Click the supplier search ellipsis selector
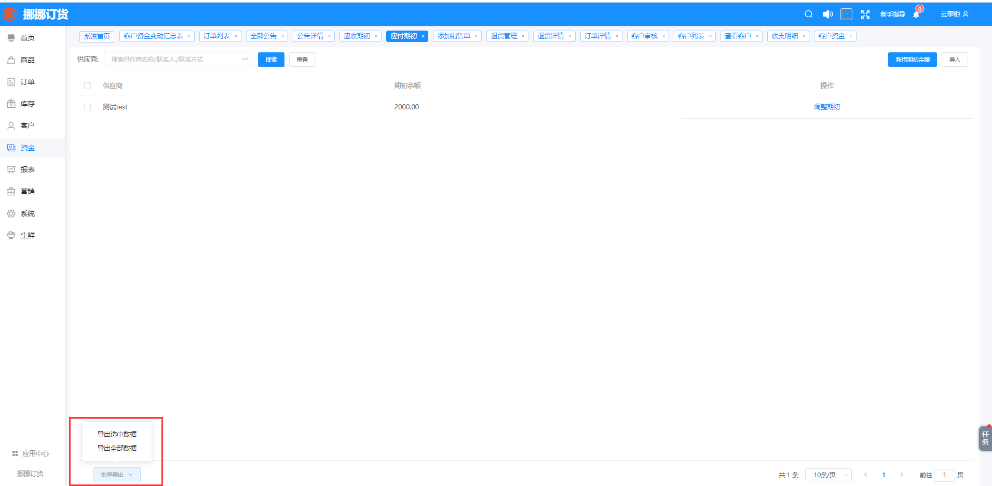This screenshot has height=486, width=992. (x=245, y=59)
